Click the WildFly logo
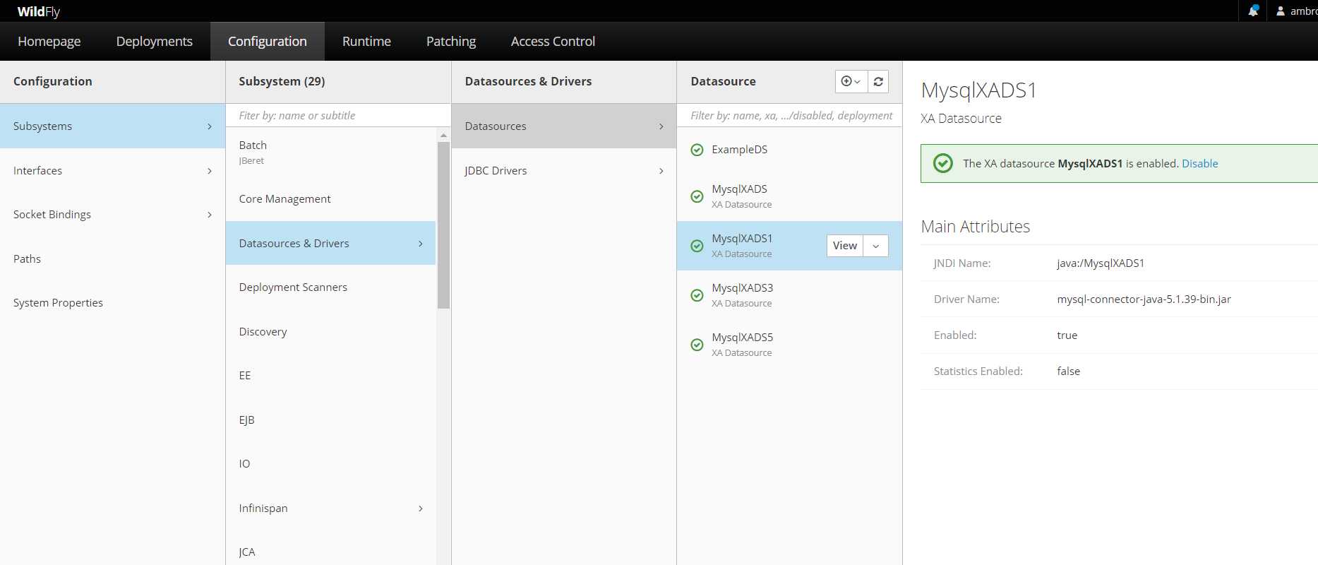Viewport: 1318px width, 565px height. point(39,11)
